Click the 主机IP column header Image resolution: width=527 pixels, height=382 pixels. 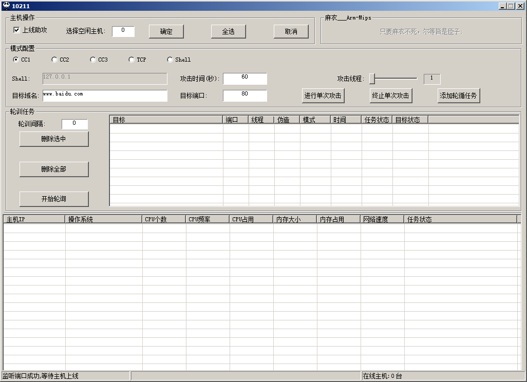(34, 219)
